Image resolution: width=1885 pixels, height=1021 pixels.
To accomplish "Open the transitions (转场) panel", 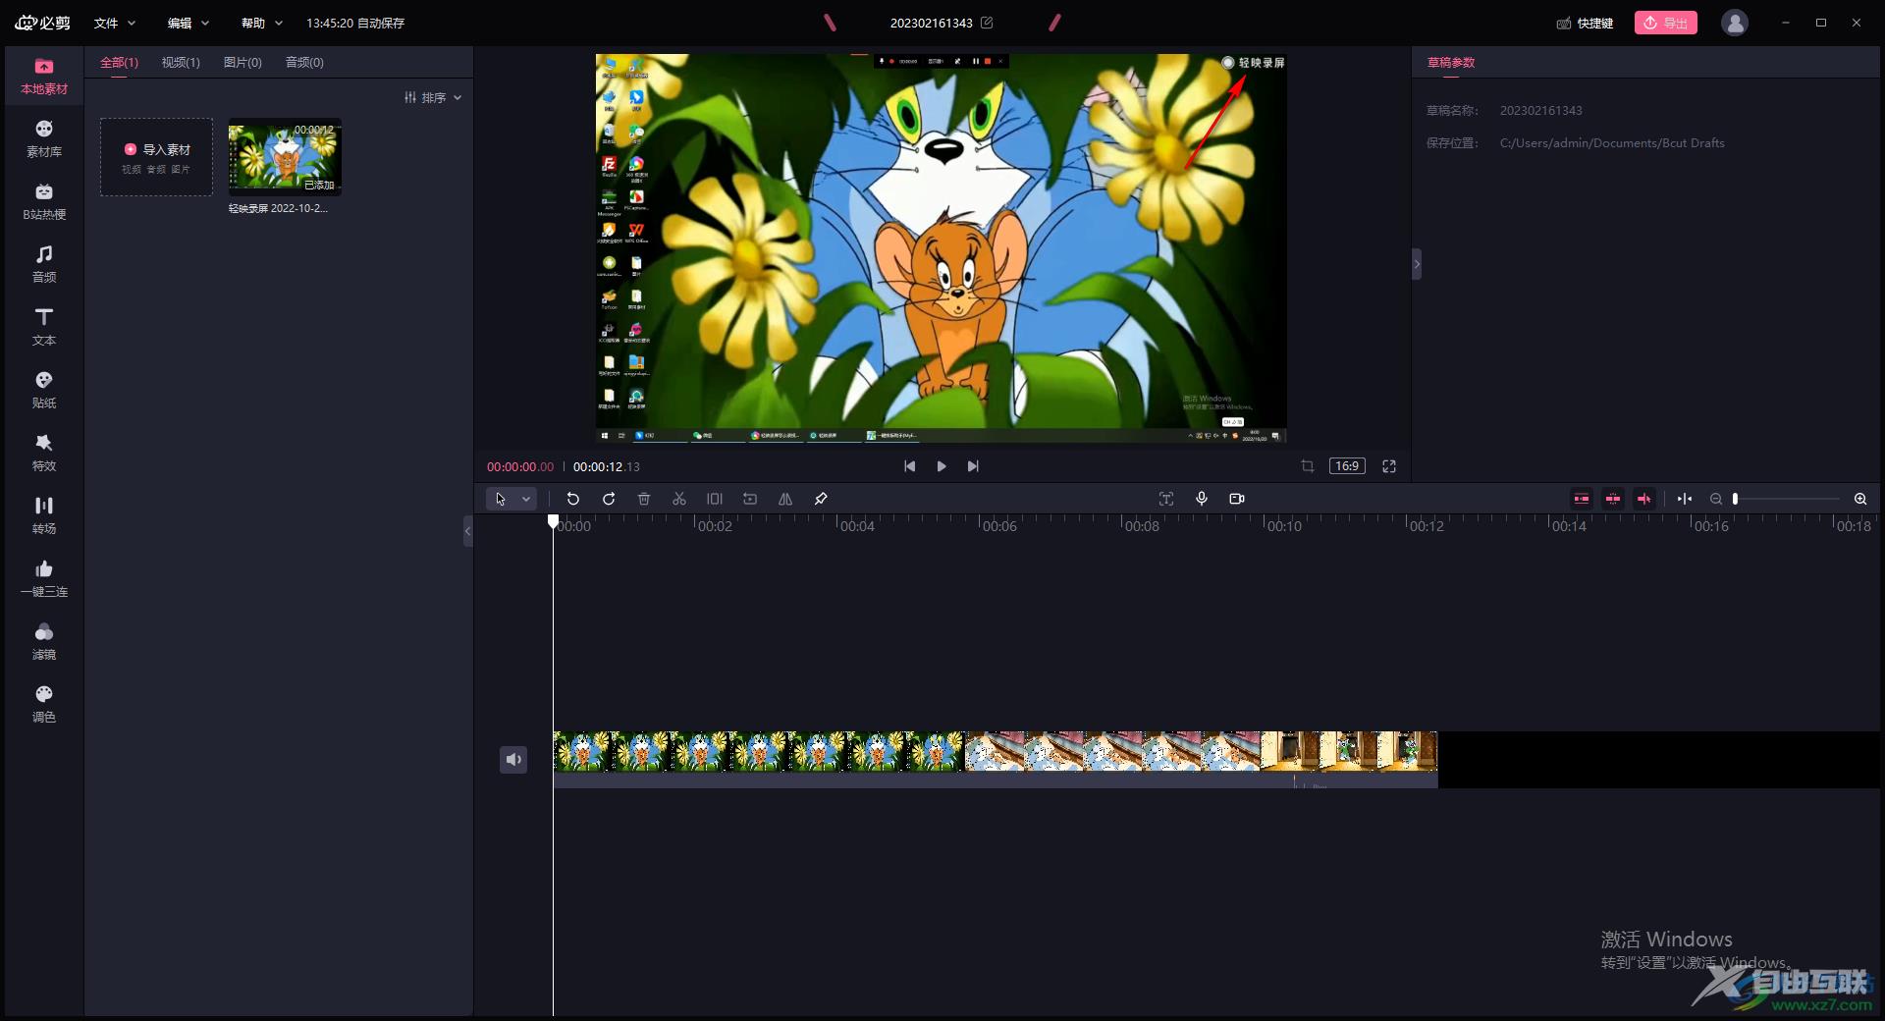I will tap(44, 516).
